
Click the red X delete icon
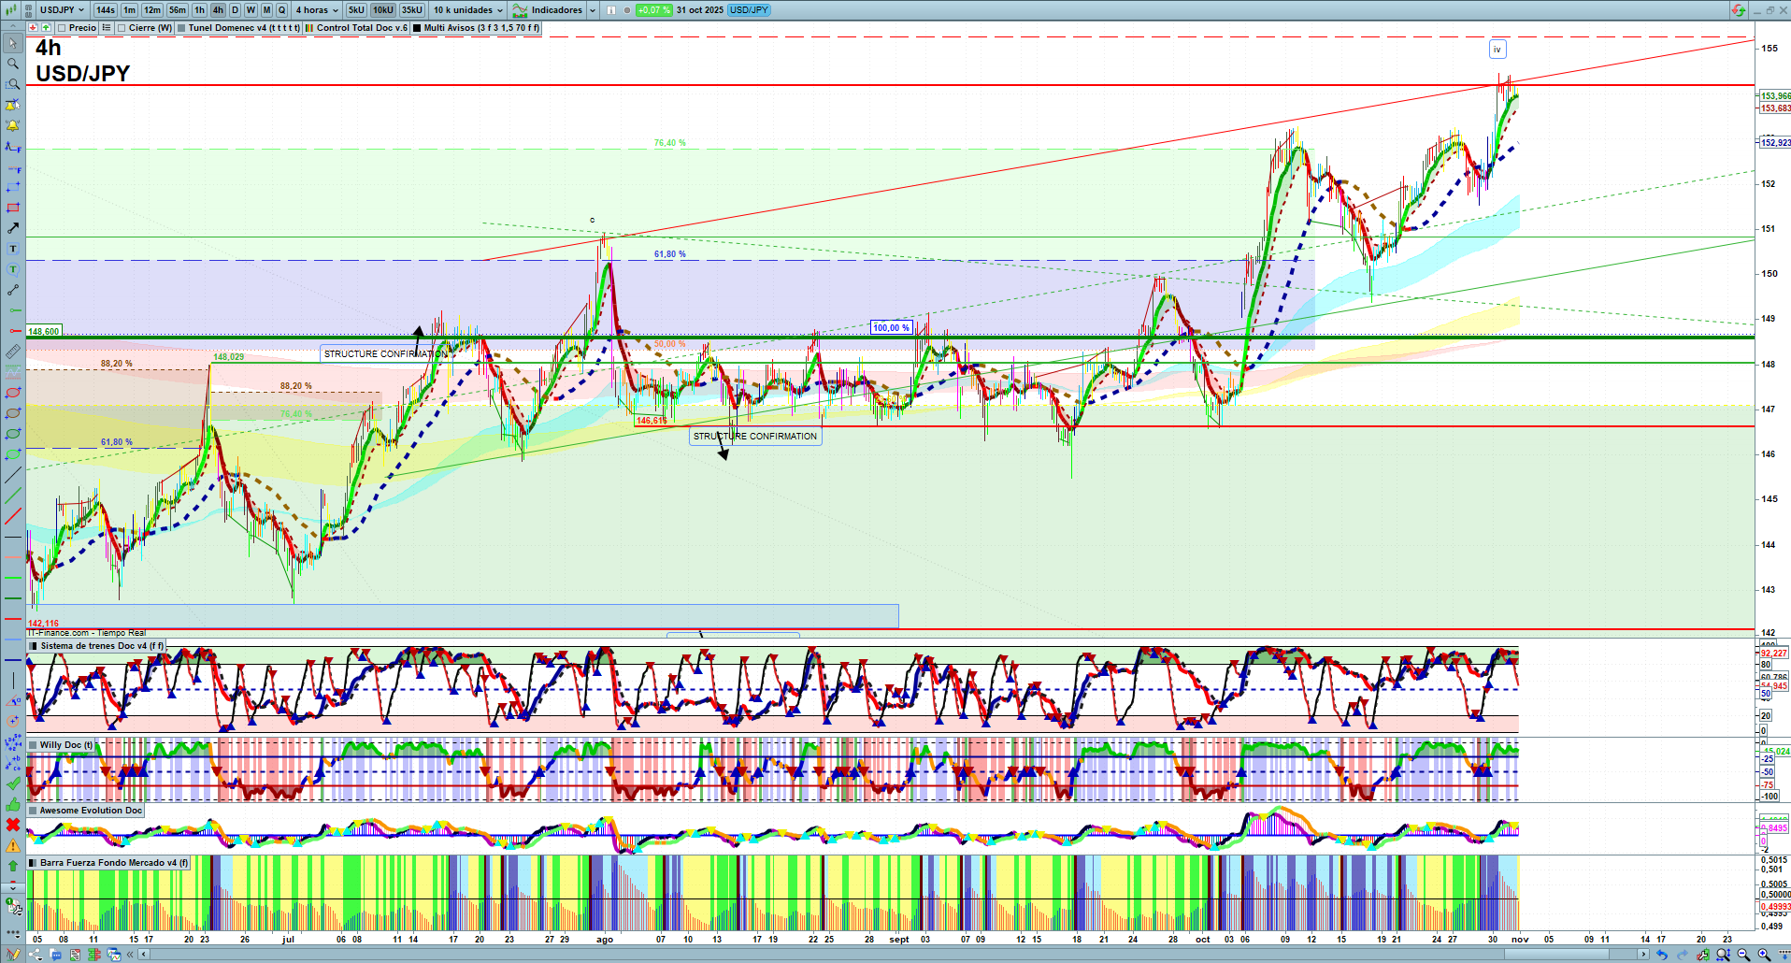coord(13,825)
